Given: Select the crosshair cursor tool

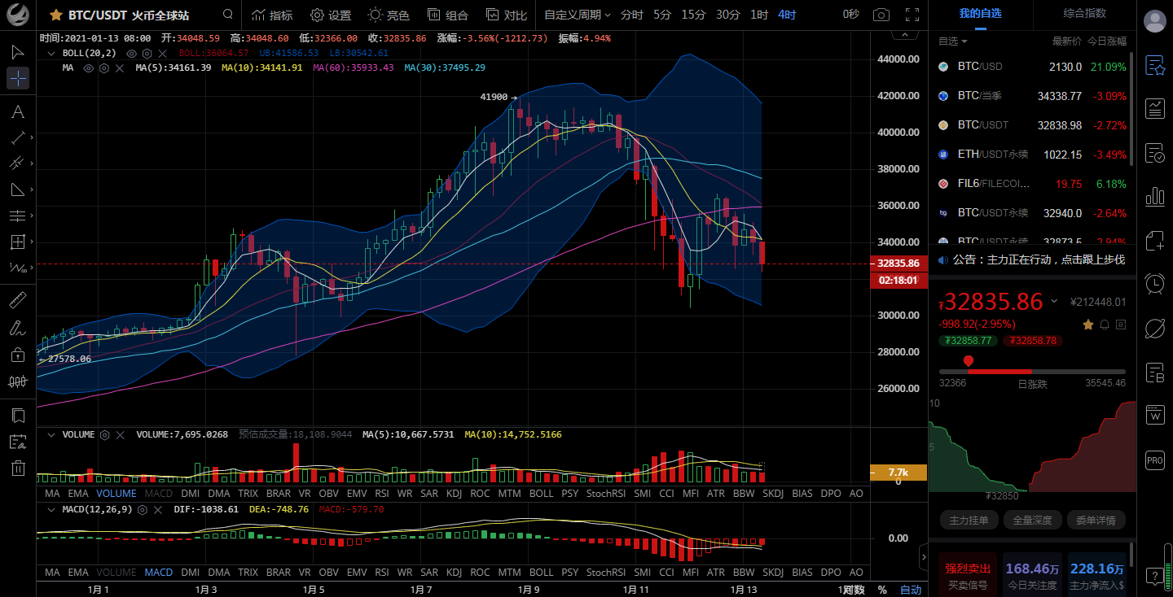Looking at the screenshot, I should pyautogui.click(x=18, y=78).
